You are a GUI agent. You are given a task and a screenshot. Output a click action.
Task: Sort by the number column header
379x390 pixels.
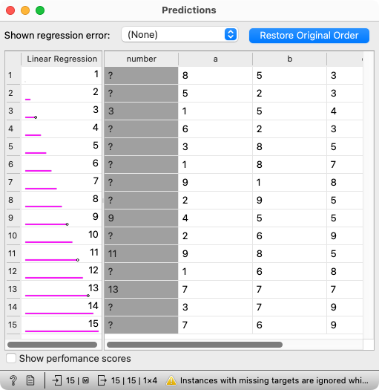pos(142,59)
